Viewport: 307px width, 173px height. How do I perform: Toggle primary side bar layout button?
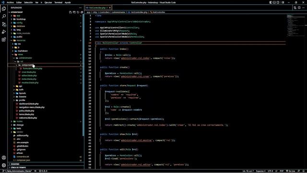(271, 2)
